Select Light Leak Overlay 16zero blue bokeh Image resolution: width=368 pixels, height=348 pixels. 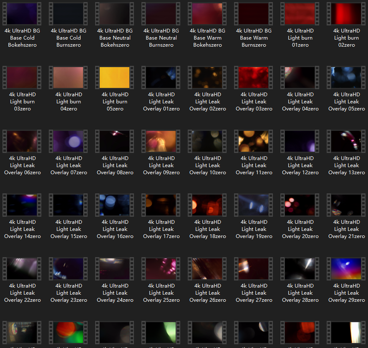click(x=114, y=205)
